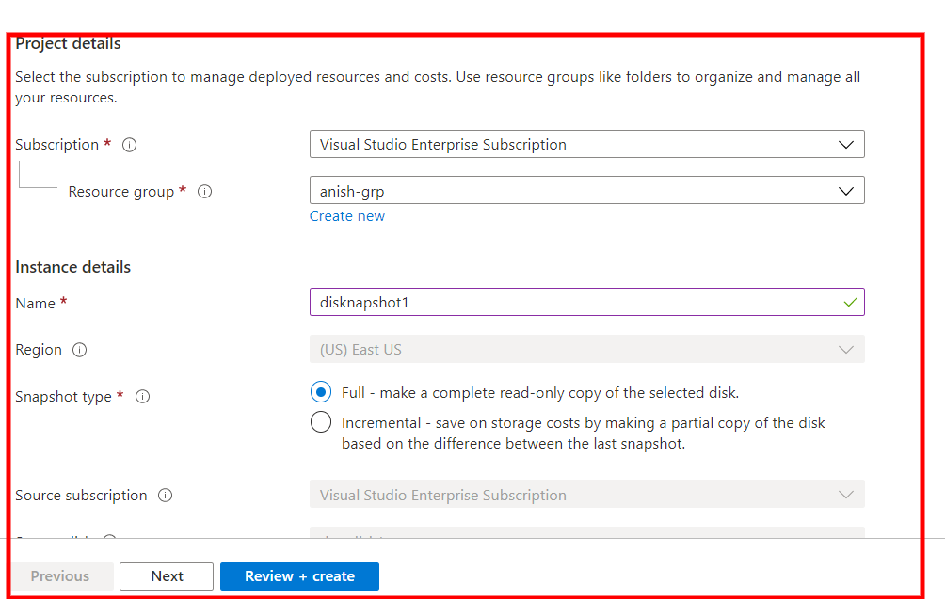Select the Full snapshot type radio button
This screenshot has height=599, width=945.
point(320,392)
